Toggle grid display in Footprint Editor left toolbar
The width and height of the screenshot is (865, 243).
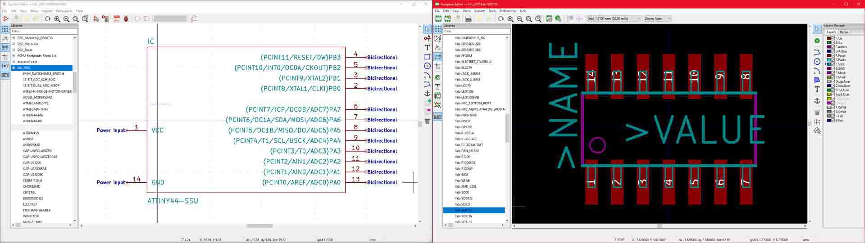point(437,29)
